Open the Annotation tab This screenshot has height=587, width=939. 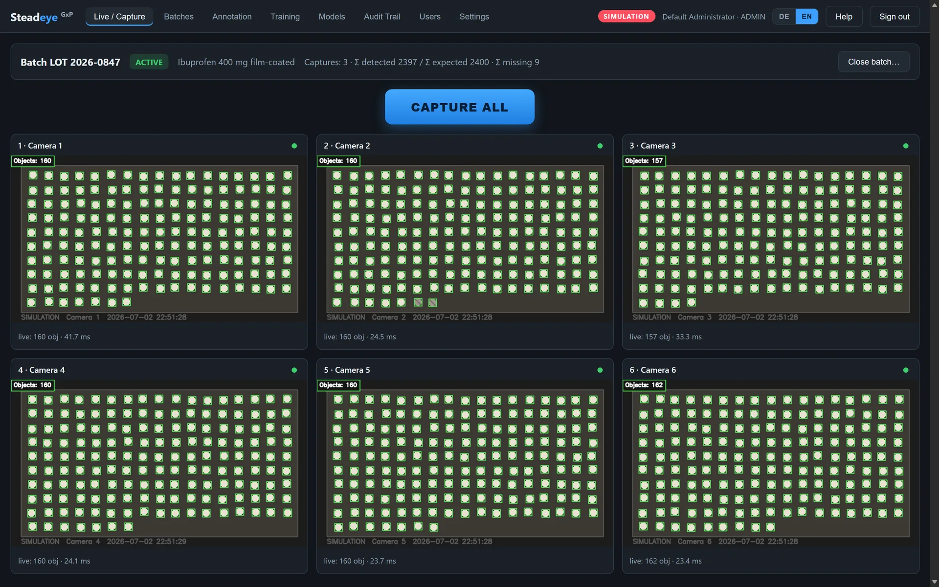click(x=232, y=17)
